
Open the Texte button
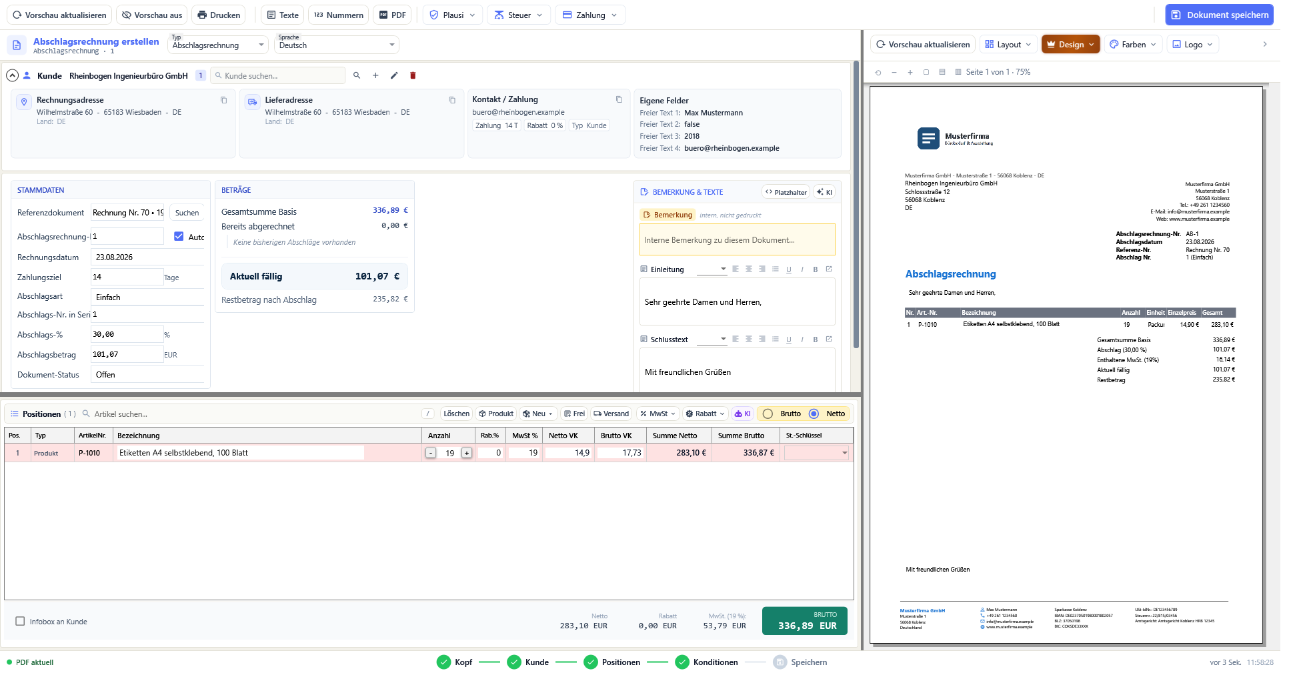283,15
